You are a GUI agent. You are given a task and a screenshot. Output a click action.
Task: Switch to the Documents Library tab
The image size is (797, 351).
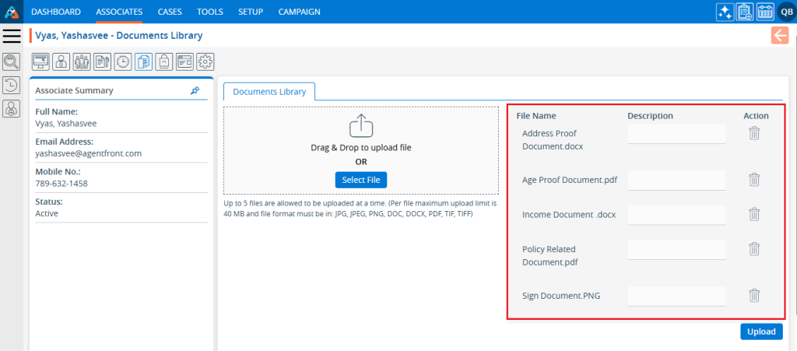point(269,92)
